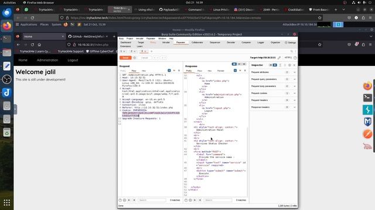
Task: Switch to the GitHub NetDirect browser tab
Action: point(88,36)
